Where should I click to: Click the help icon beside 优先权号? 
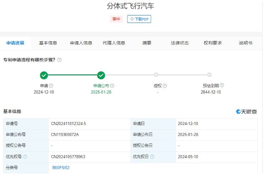25,157
